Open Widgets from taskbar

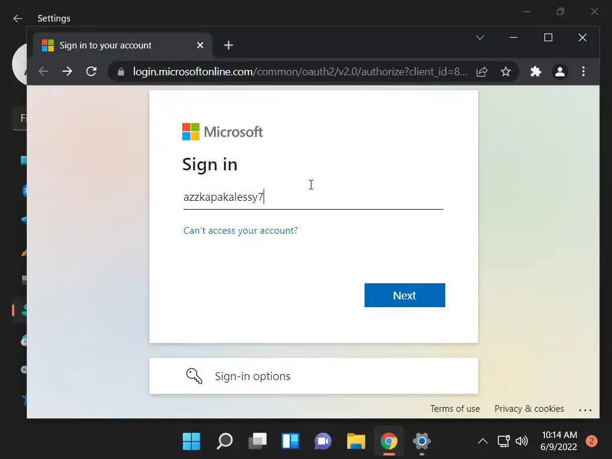click(290, 442)
